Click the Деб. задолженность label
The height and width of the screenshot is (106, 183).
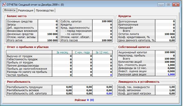point(20,28)
